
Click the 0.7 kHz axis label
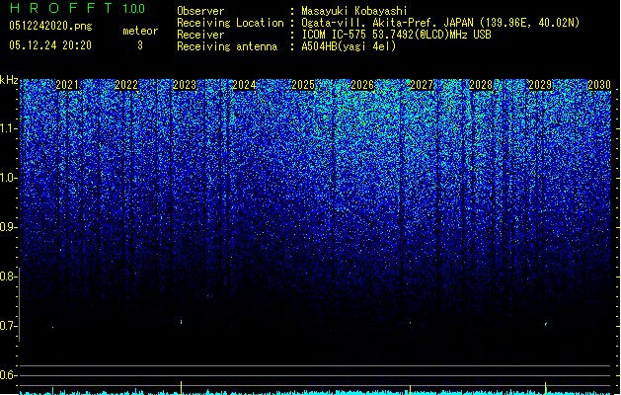point(7,326)
